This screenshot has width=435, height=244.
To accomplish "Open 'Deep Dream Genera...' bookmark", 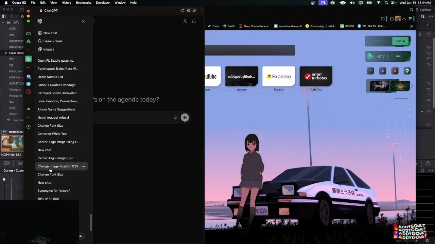I will pos(255,26).
